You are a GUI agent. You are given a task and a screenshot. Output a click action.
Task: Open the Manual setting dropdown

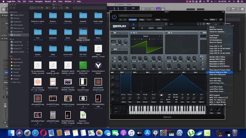coord(135,15)
